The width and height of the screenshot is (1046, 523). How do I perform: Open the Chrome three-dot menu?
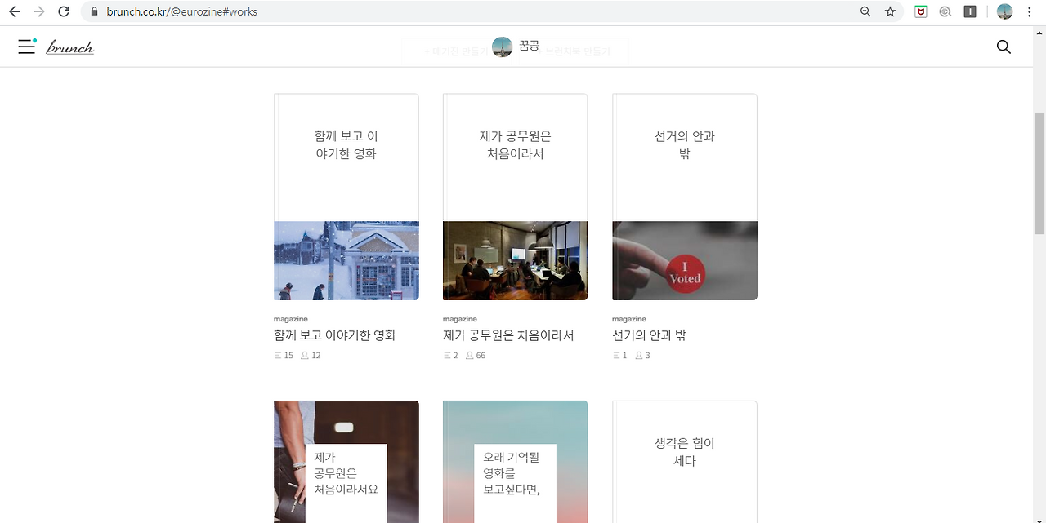[1030, 11]
